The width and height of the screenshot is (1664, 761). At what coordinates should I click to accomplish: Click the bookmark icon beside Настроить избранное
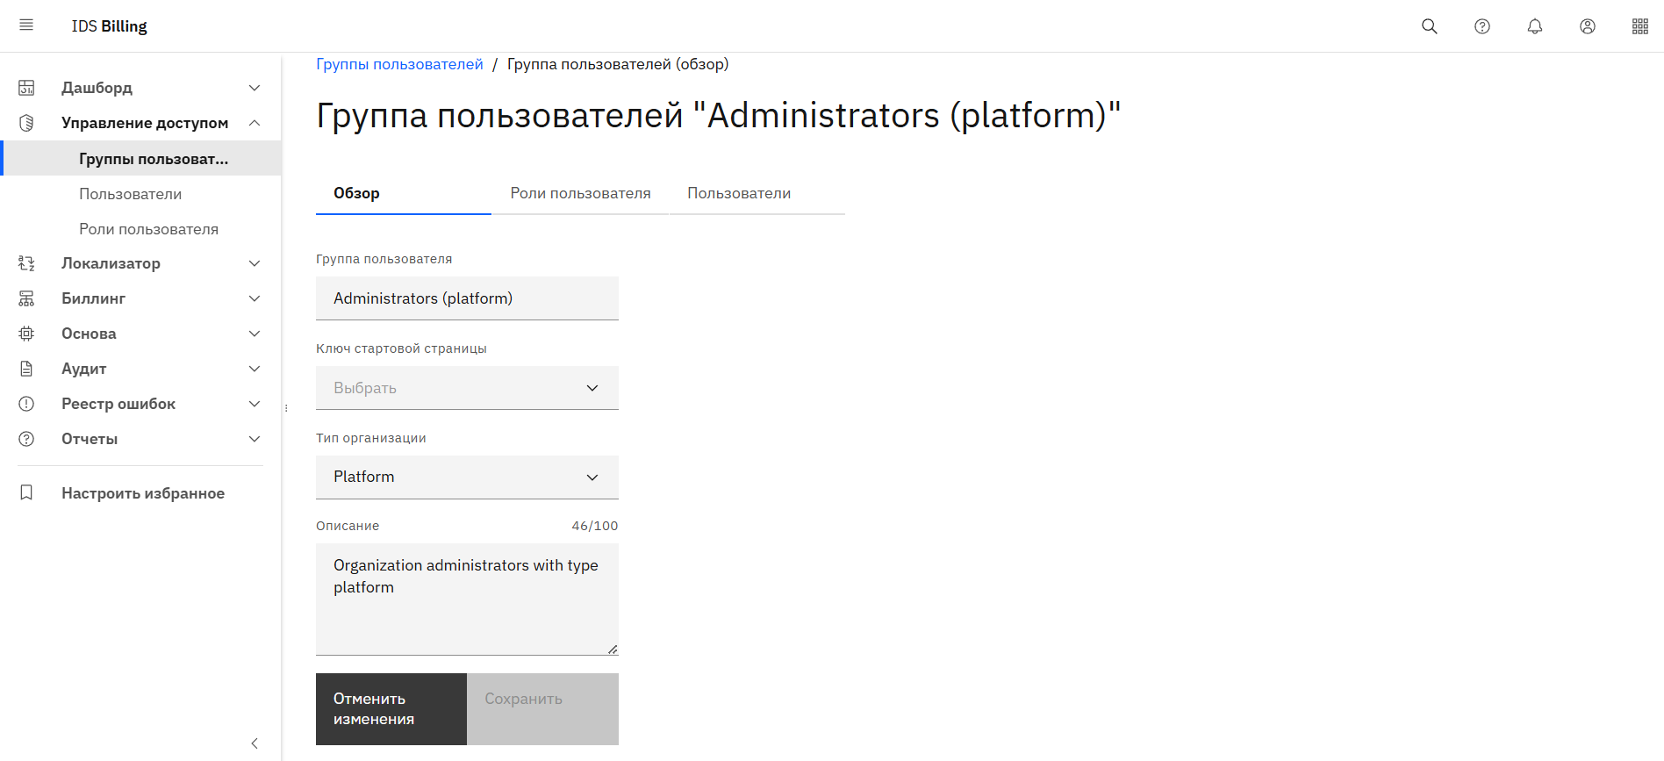(x=26, y=492)
